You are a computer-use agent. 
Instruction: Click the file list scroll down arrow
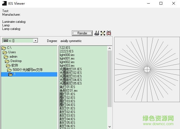coord(109,127)
